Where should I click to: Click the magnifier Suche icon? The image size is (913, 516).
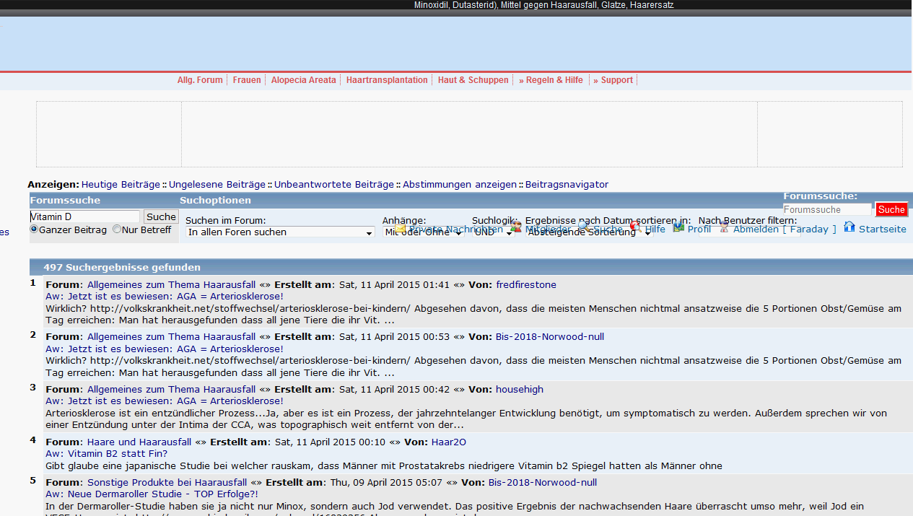[583, 228]
